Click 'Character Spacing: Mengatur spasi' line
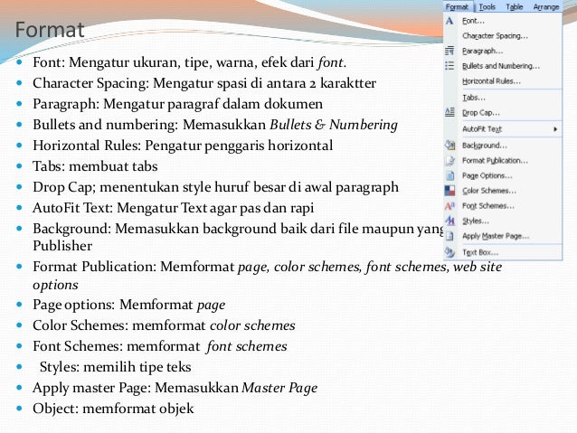 tap(204, 83)
